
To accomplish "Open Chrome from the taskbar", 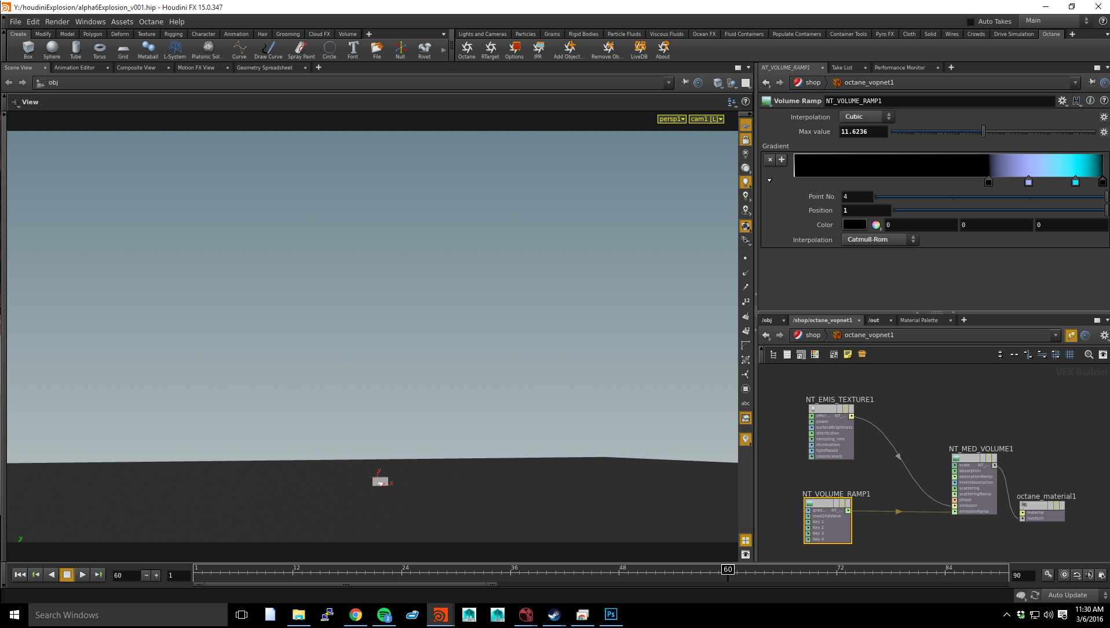I will click(355, 615).
